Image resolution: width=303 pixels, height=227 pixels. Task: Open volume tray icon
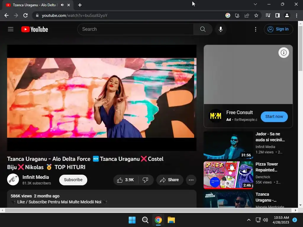[x=265, y=220]
